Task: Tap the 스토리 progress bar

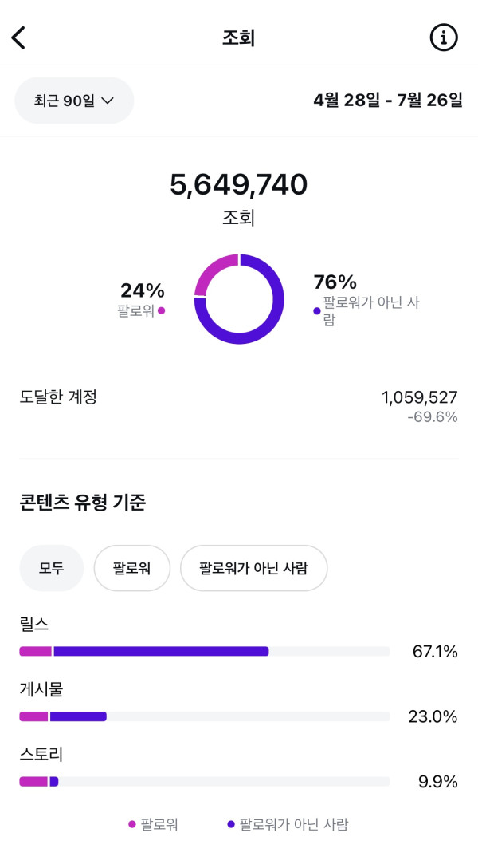Action: pos(204,781)
